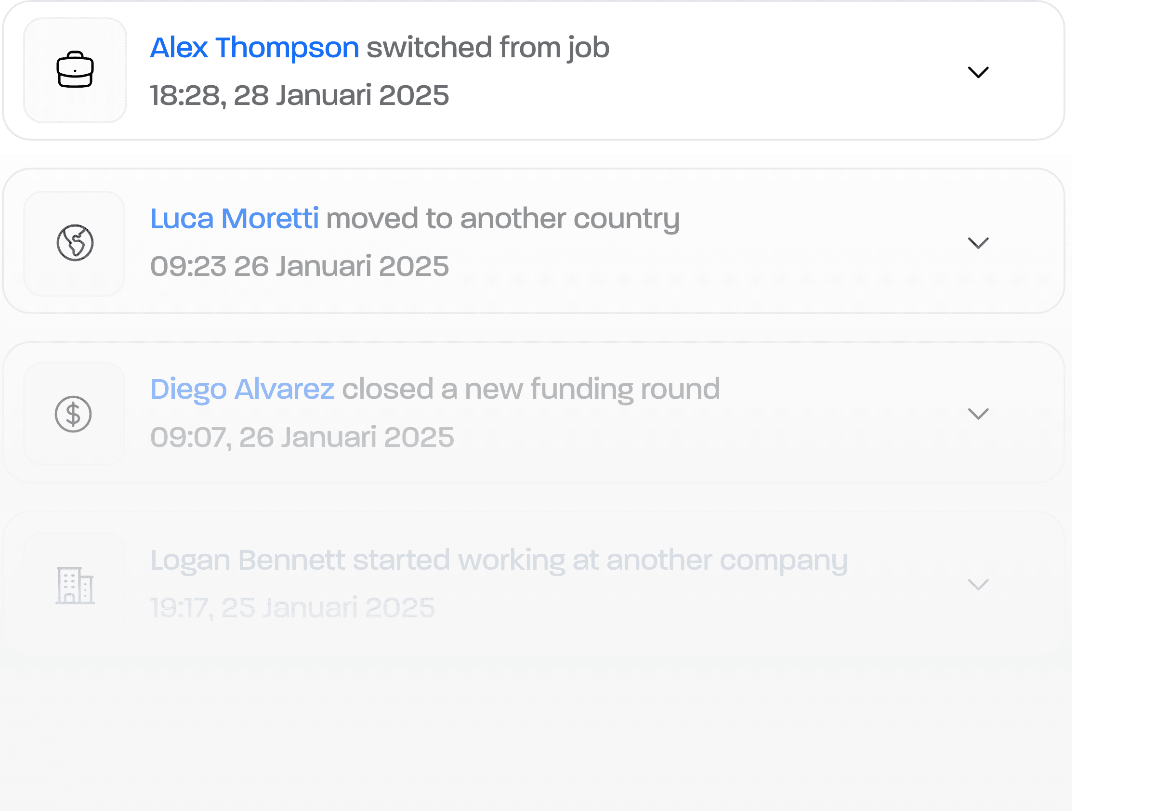Expand the Diego Alvarez funding round entry
This screenshot has width=1156, height=811.
pos(978,414)
